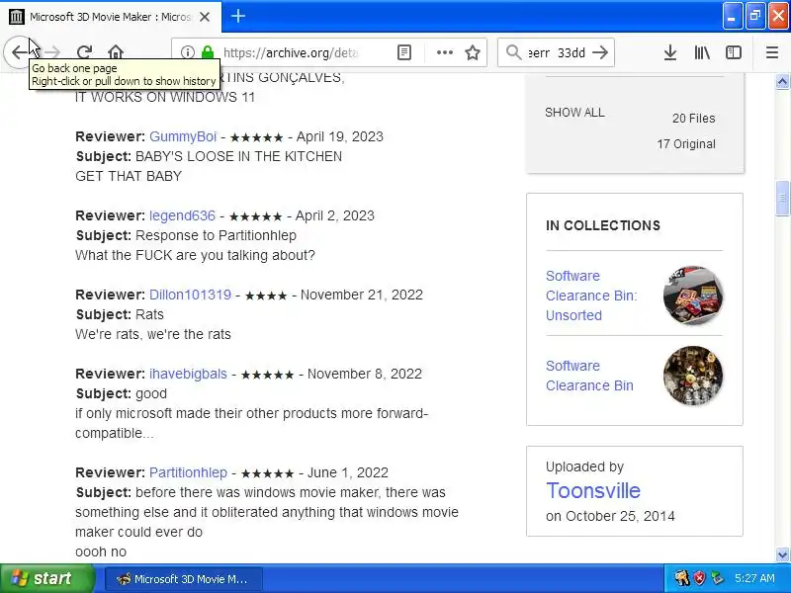Select the 'BABY'S LOOSE IN THE KITCHEN' subject text
791x593 pixels.
click(238, 156)
